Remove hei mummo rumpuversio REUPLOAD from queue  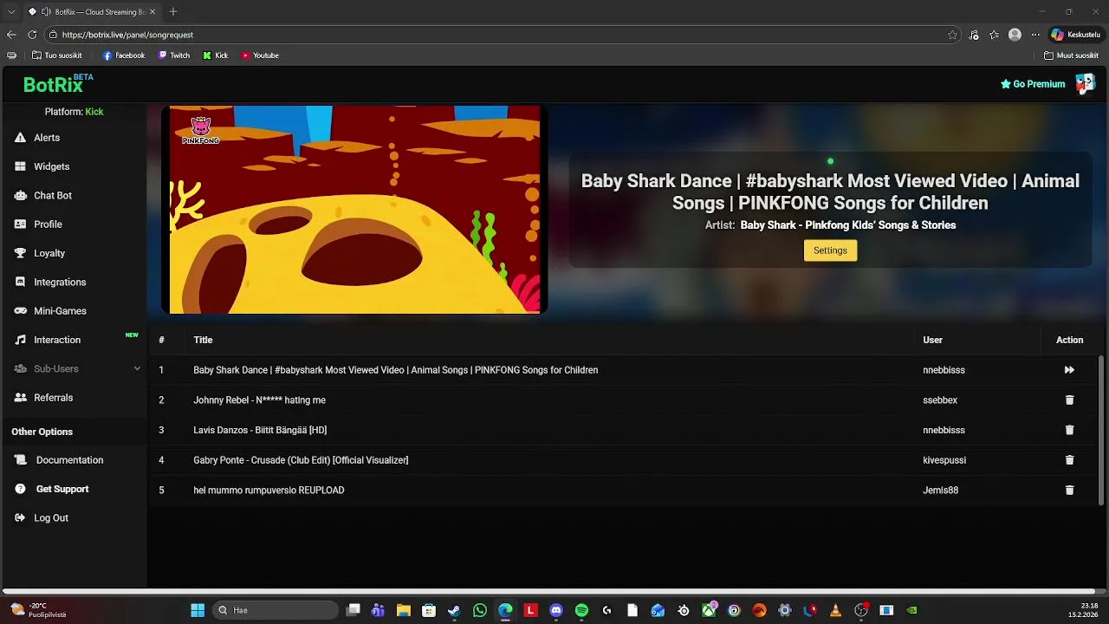1069,491
